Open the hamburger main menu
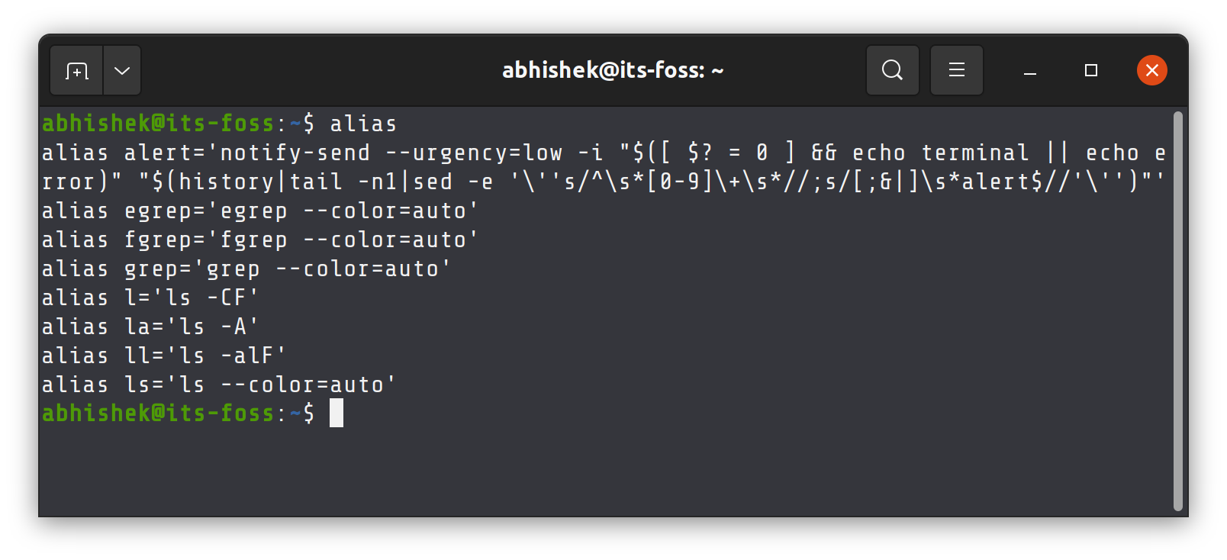1227x560 pixels. coord(956,70)
